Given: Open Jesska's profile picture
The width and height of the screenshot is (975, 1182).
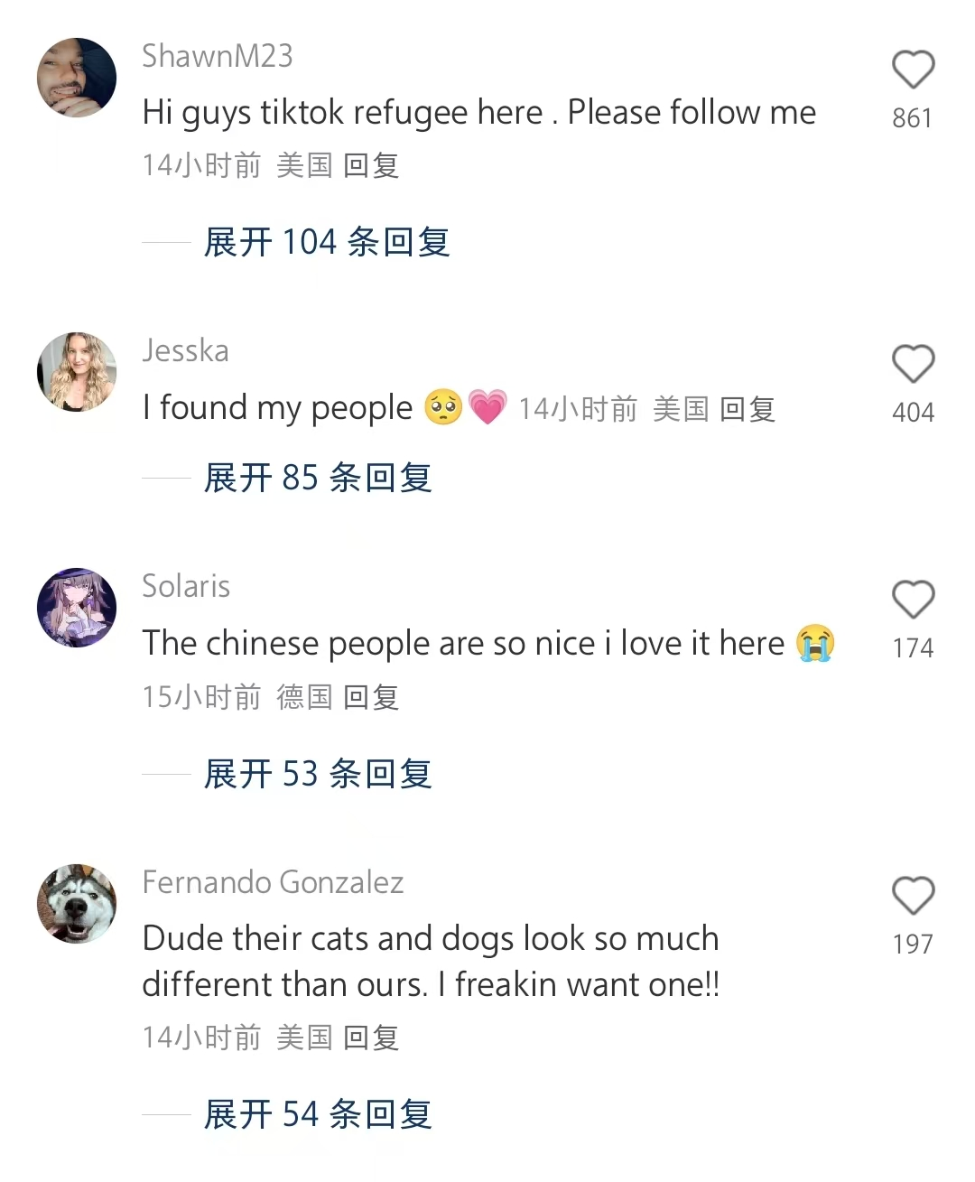Looking at the screenshot, I should click(x=77, y=372).
